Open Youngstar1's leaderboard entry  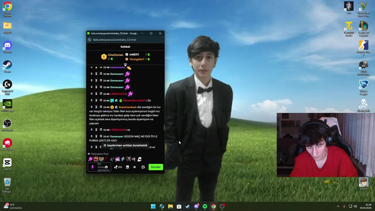[137, 59]
